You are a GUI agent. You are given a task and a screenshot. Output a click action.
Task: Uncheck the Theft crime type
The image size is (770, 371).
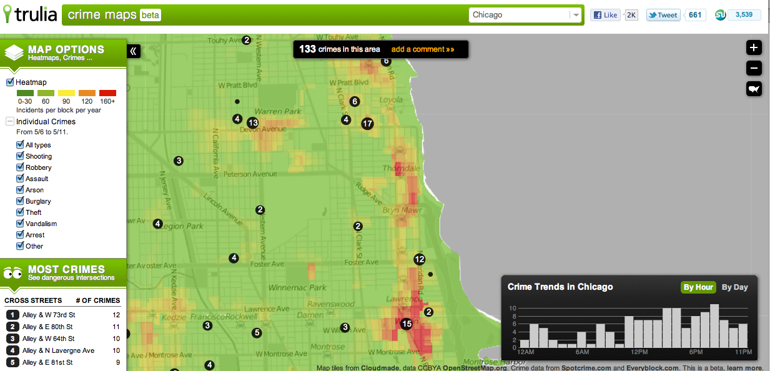19,212
